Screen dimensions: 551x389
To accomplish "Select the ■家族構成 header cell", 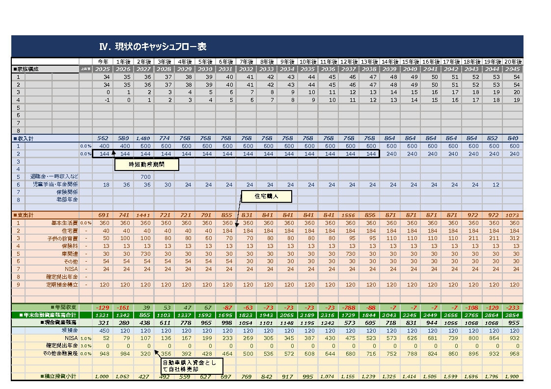I will tap(45, 69).
